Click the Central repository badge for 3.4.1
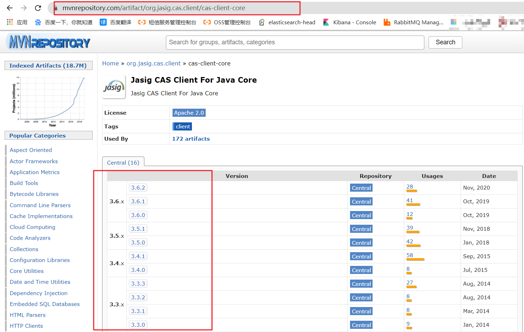 [361, 256]
